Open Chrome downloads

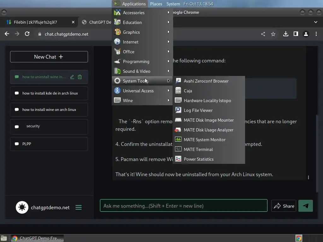pyautogui.click(x=285, y=34)
